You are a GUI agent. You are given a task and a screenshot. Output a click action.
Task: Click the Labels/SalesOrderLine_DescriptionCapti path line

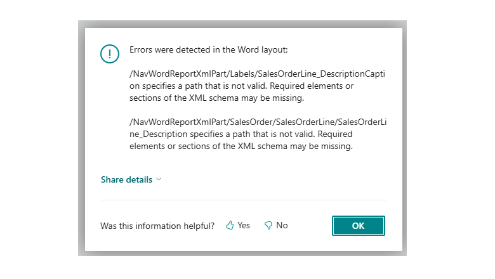(x=257, y=74)
